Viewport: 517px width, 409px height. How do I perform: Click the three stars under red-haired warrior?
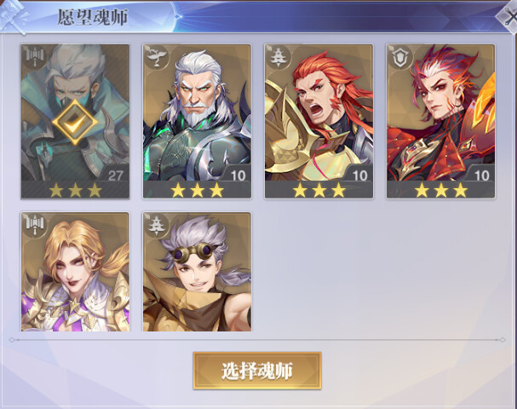pyautogui.click(x=319, y=190)
